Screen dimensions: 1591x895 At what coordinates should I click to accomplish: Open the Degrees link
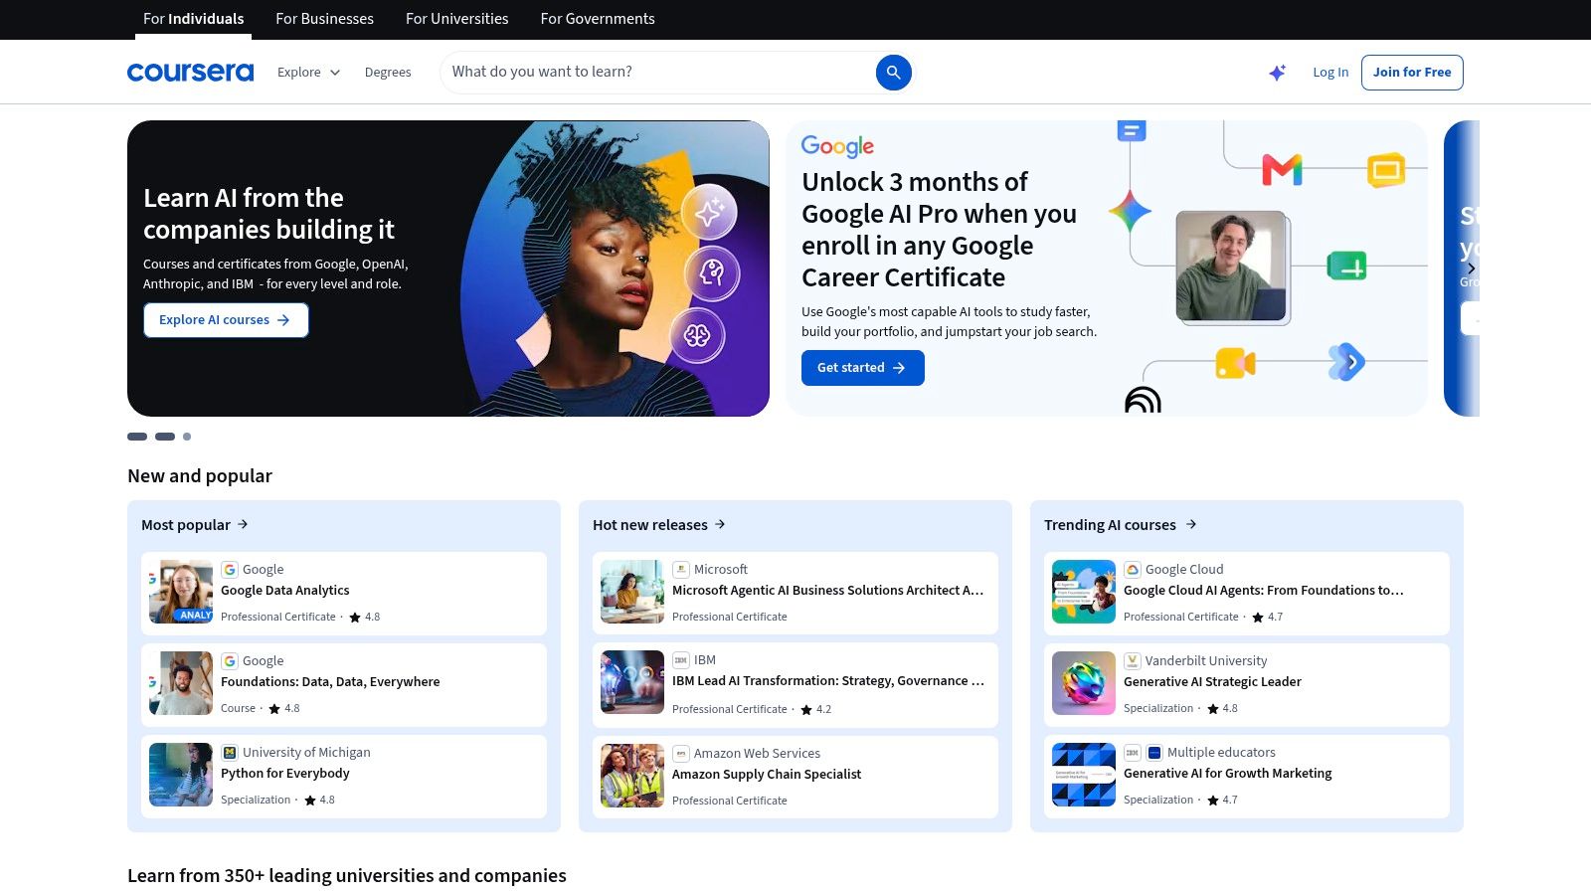click(x=388, y=73)
